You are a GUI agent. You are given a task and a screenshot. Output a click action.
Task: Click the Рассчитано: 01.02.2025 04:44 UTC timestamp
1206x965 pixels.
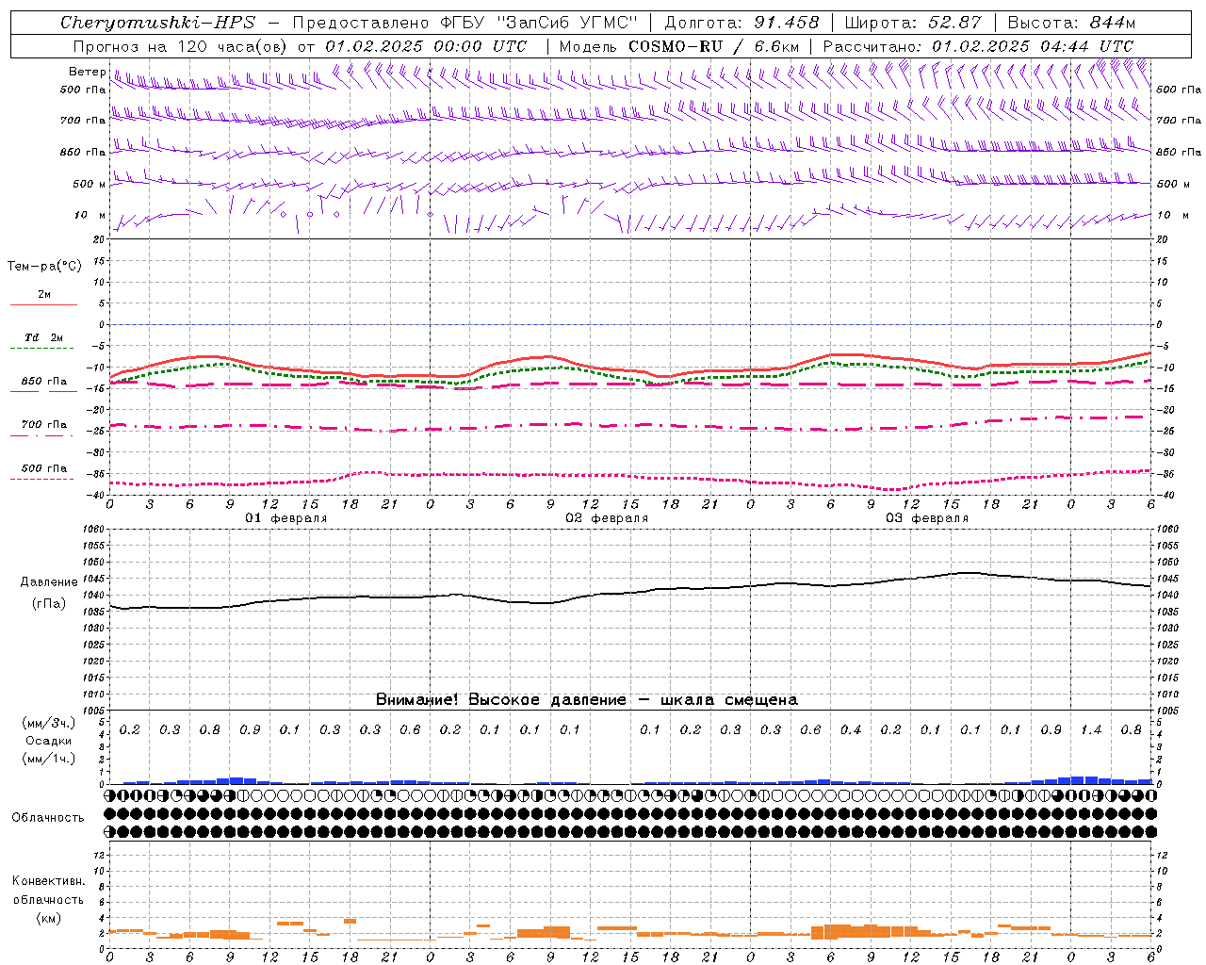(x=978, y=46)
